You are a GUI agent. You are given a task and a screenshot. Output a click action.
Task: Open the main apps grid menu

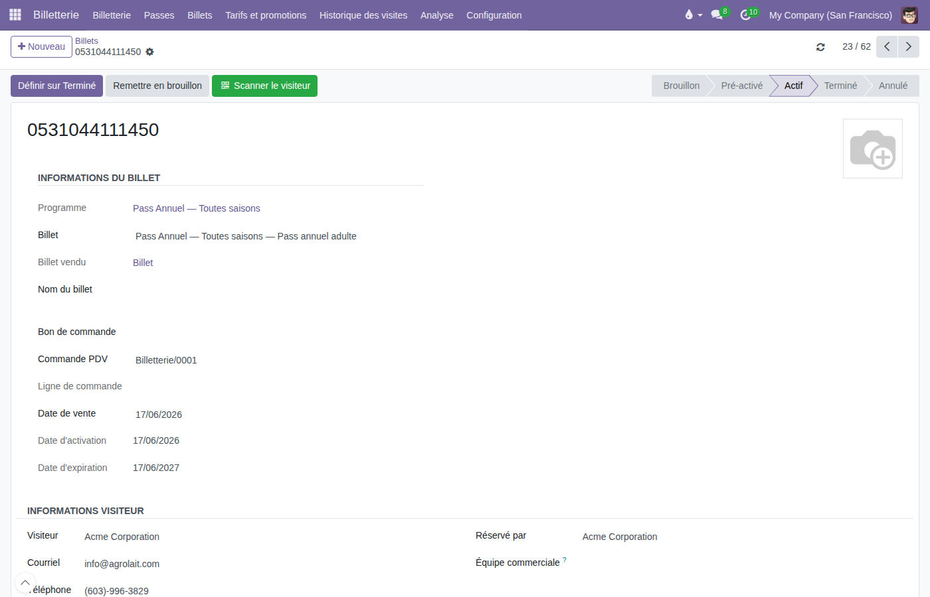[15, 15]
